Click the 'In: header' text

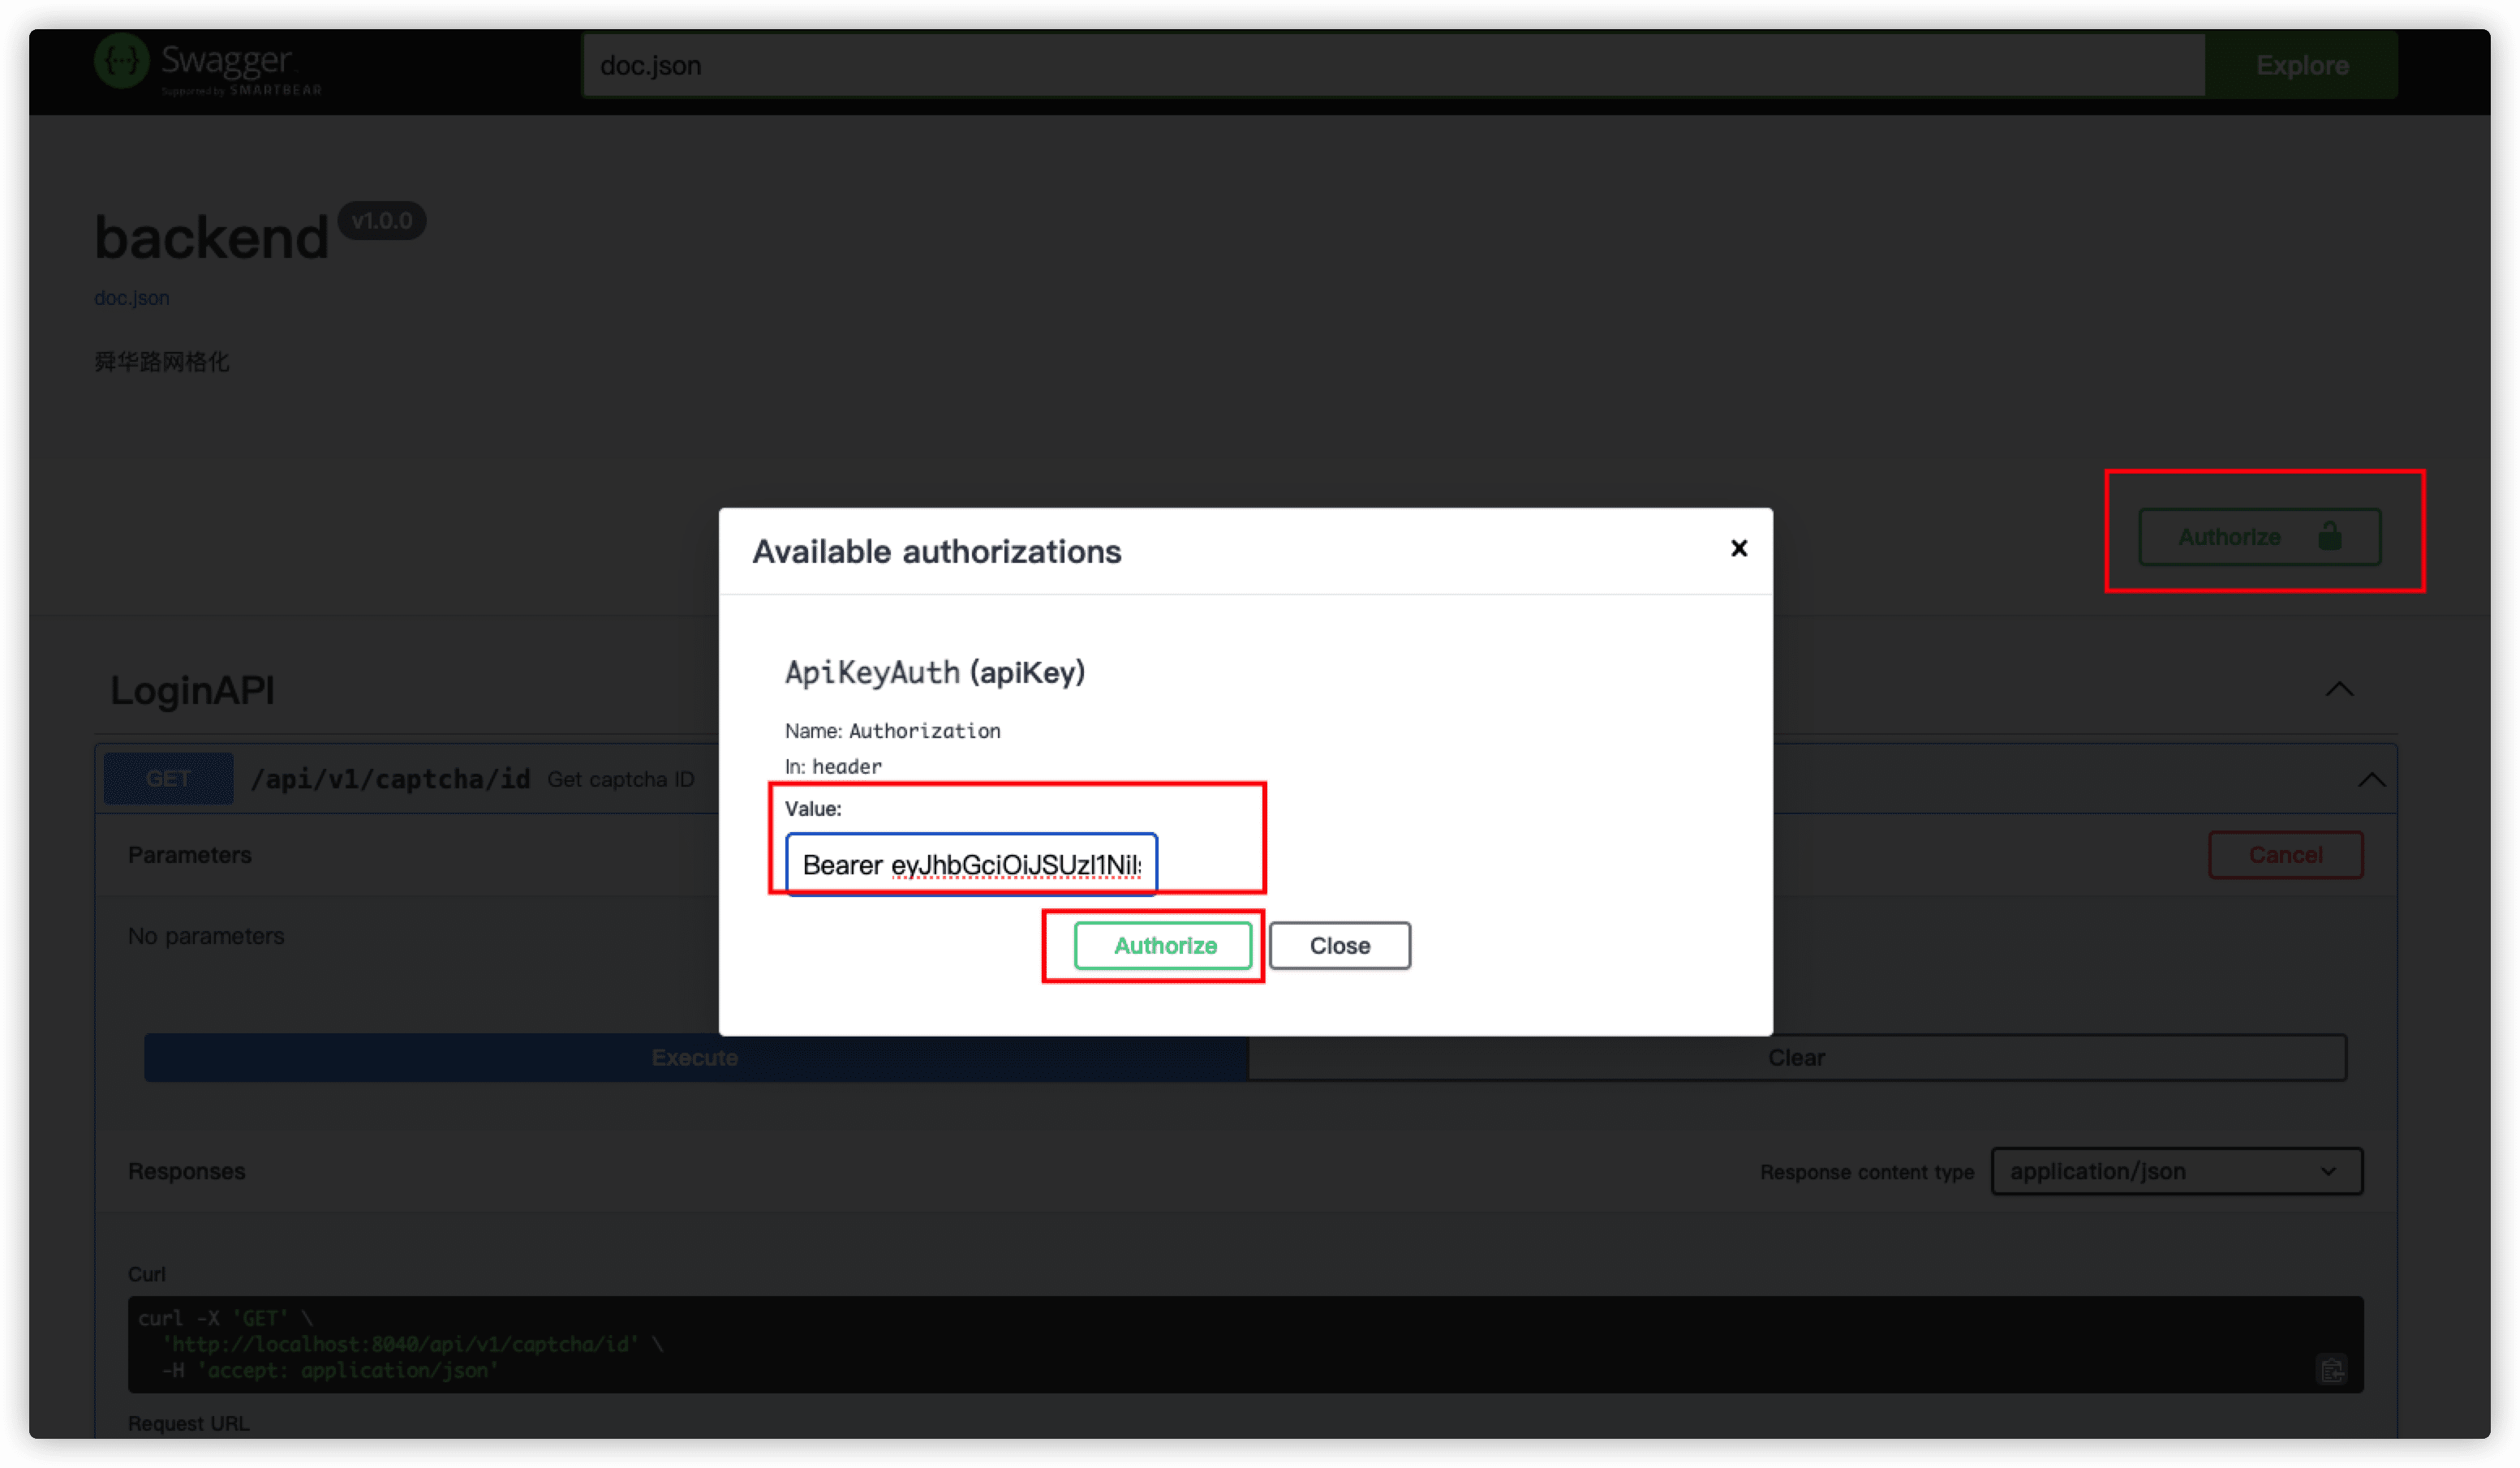833,766
